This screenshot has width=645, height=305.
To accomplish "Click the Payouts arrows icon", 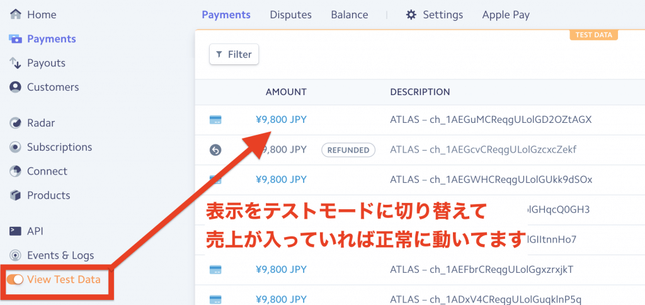I will point(15,64).
